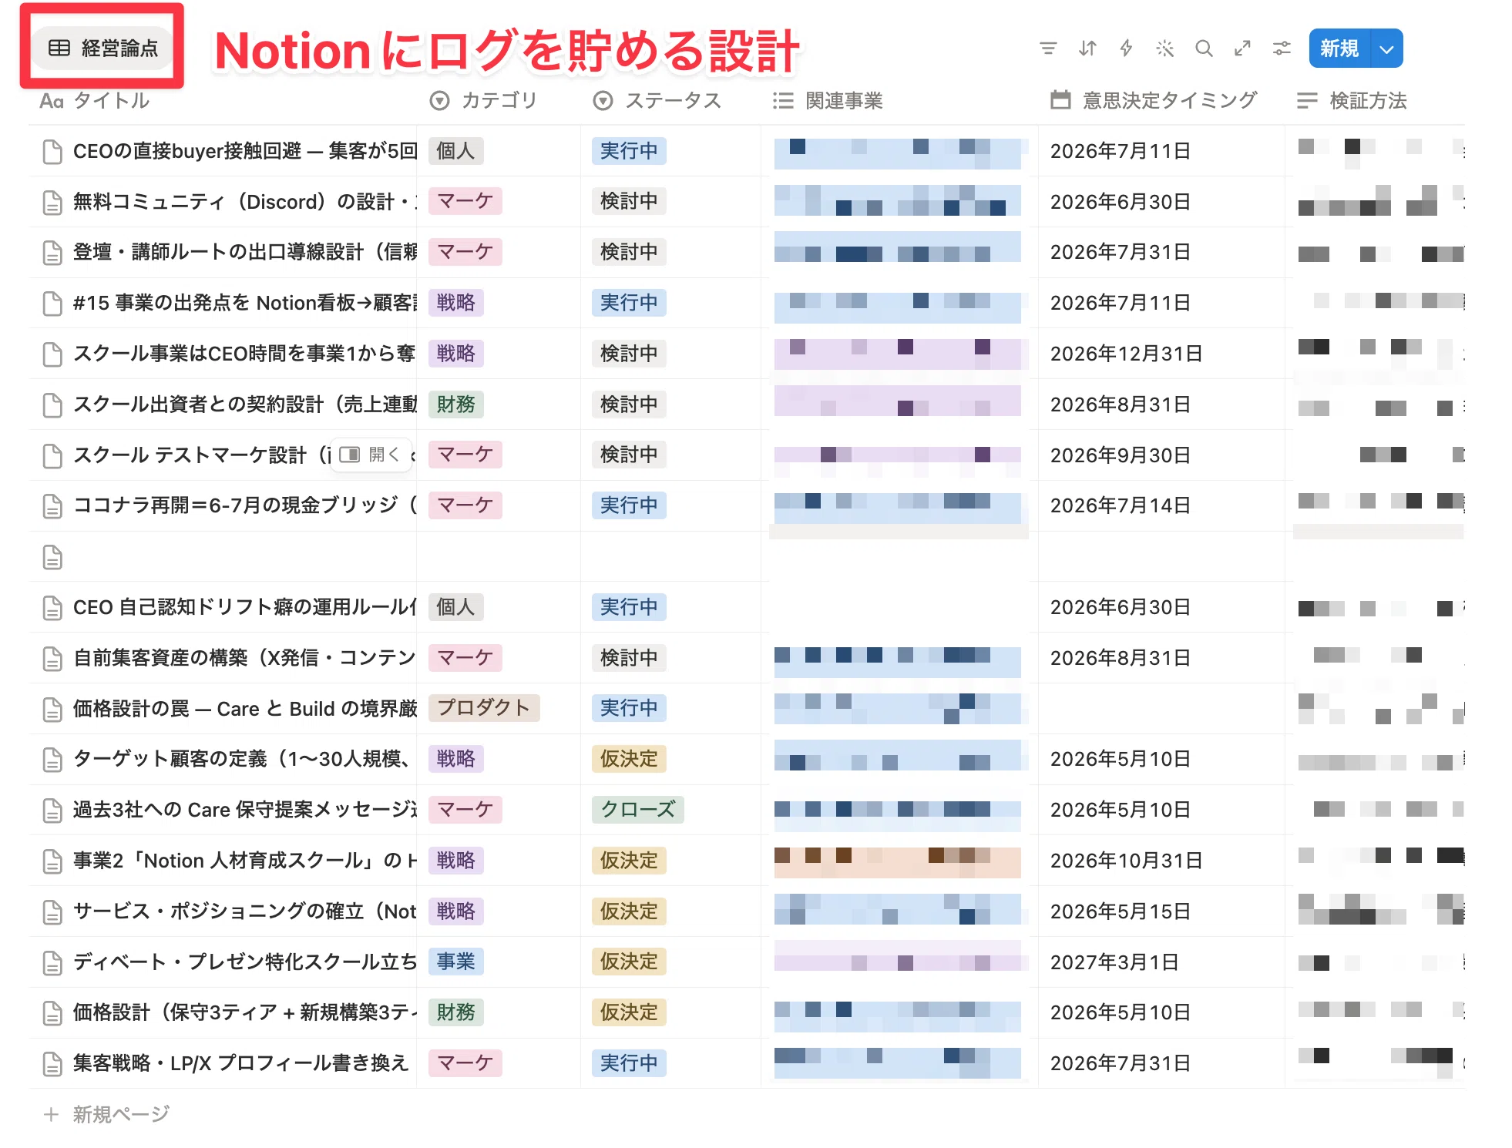Select the 経営論点 table view tab

coord(102,48)
